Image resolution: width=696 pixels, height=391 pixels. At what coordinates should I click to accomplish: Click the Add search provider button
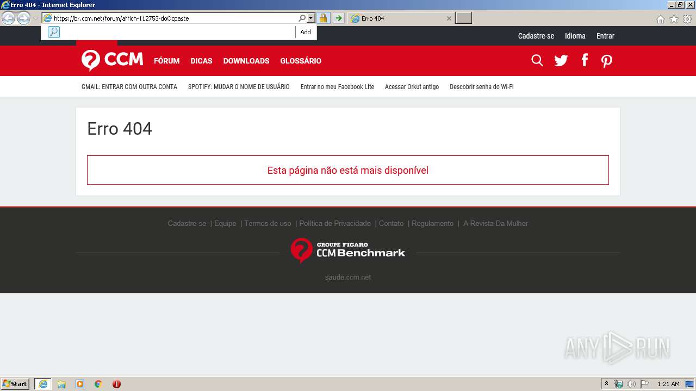click(x=306, y=32)
